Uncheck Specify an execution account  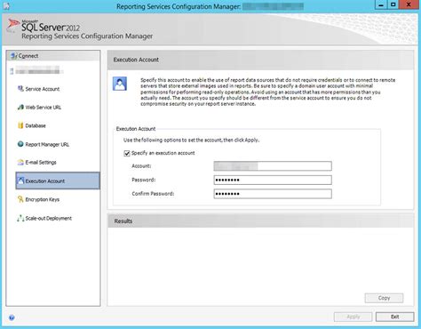127,153
